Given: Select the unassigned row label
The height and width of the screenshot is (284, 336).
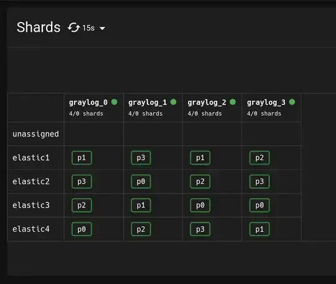Looking at the screenshot, I should click(x=35, y=134).
